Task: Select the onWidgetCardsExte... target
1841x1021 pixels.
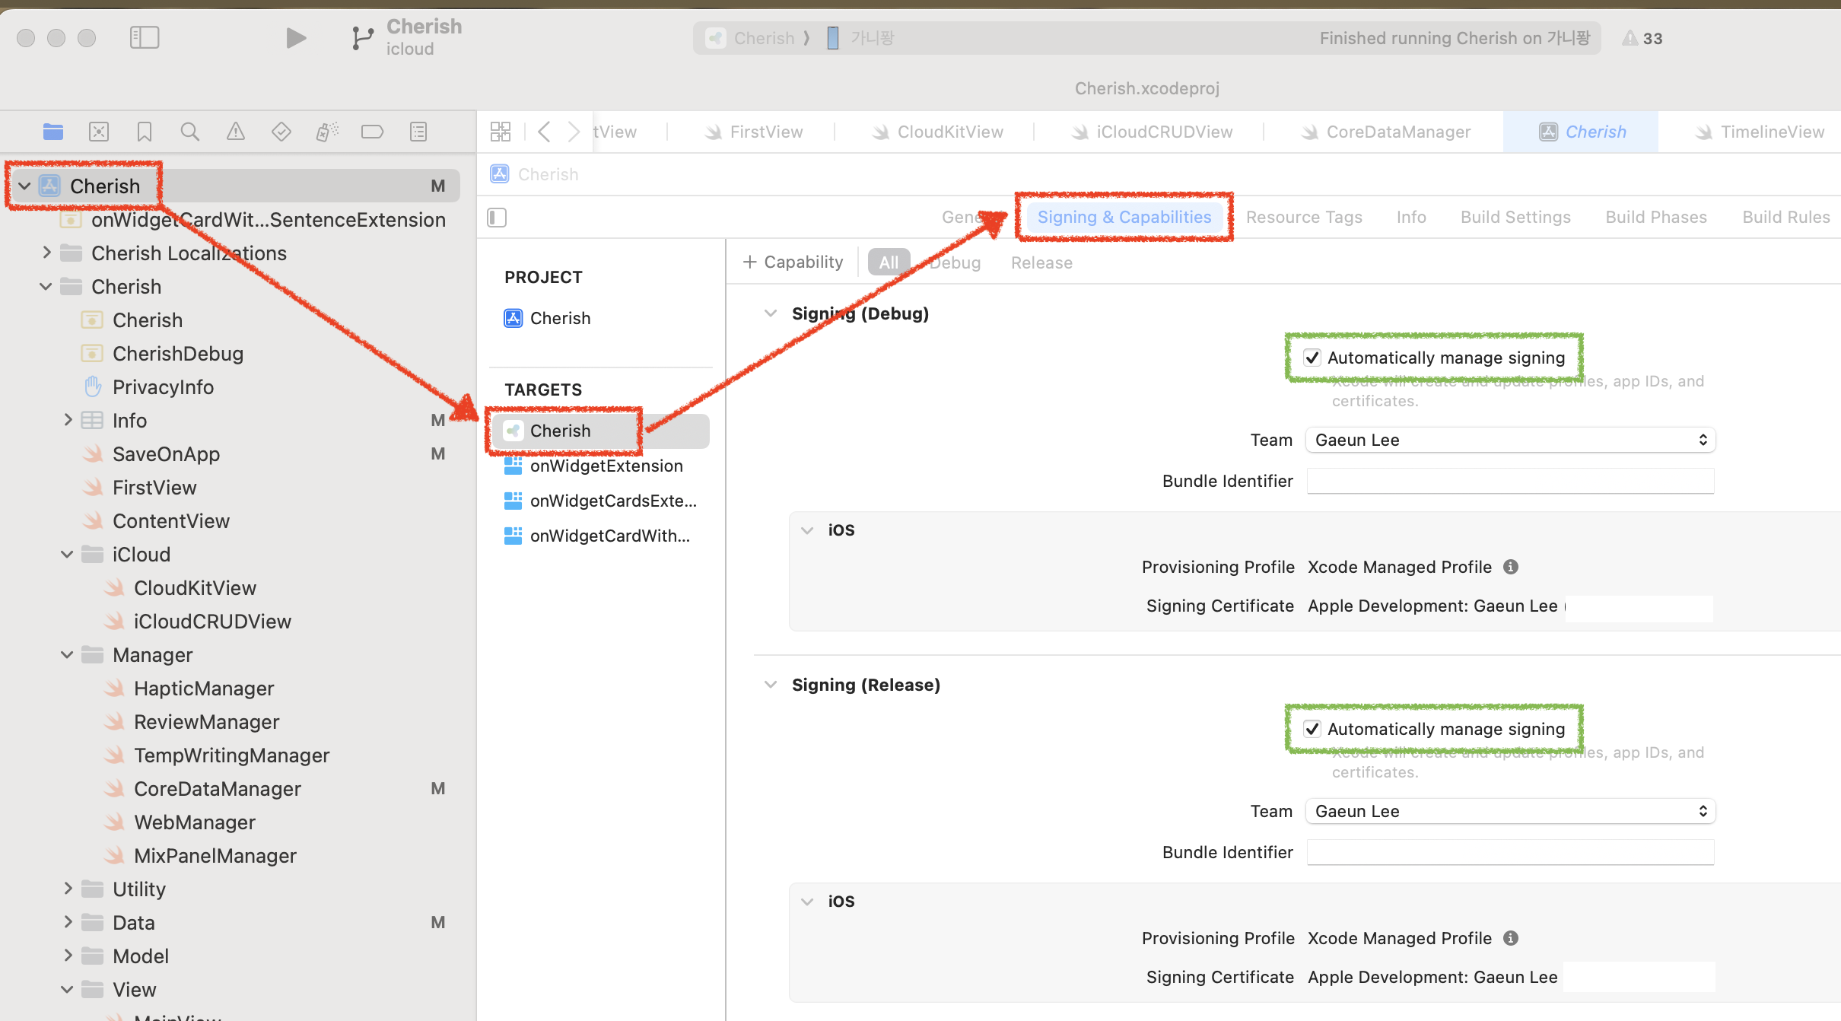Action: point(600,501)
